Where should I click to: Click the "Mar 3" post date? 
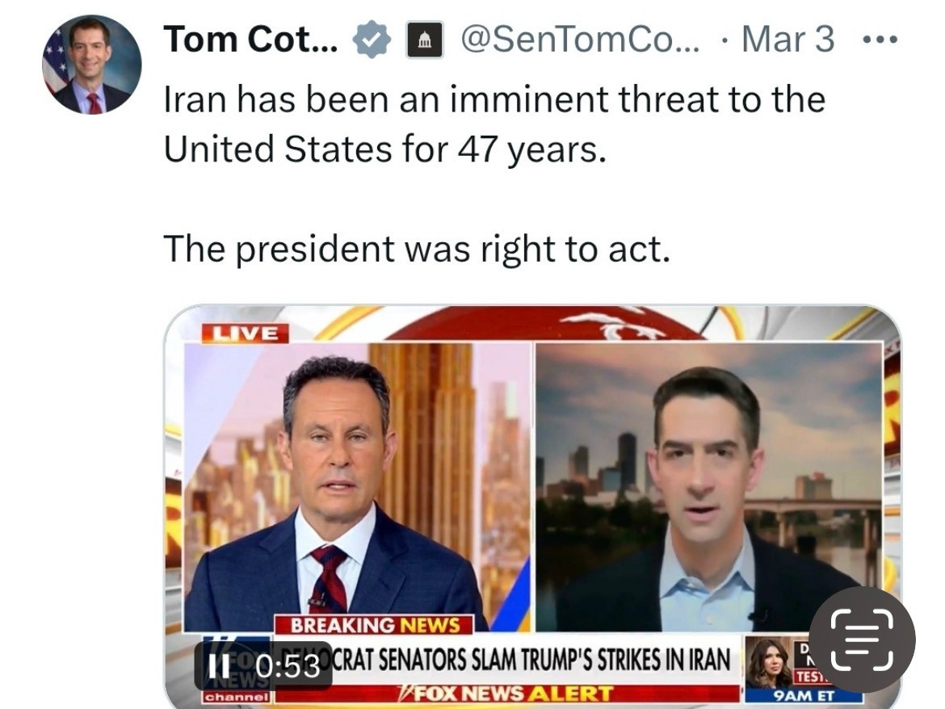[787, 40]
